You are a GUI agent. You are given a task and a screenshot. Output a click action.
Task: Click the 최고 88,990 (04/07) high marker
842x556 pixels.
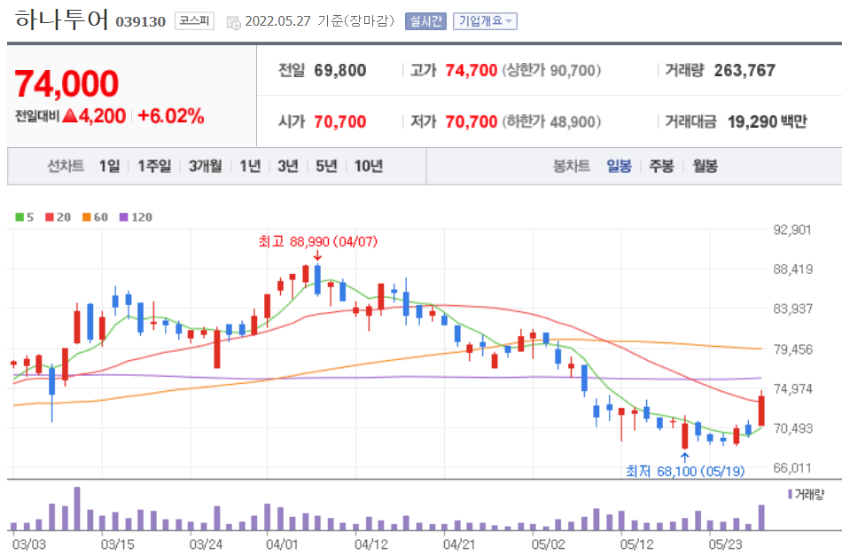click(x=318, y=242)
